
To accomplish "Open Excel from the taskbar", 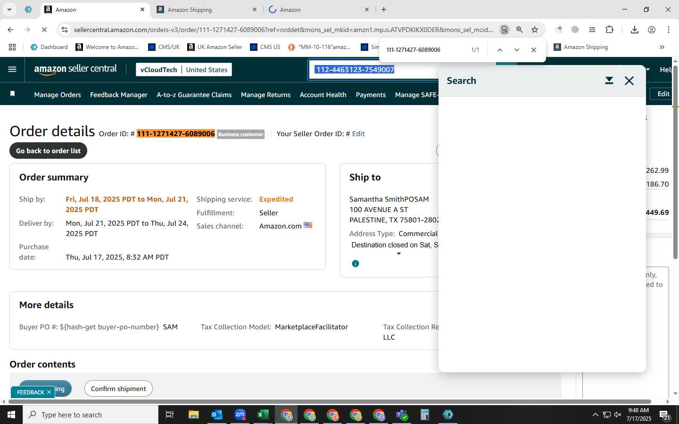I will [x=263, y=415].
